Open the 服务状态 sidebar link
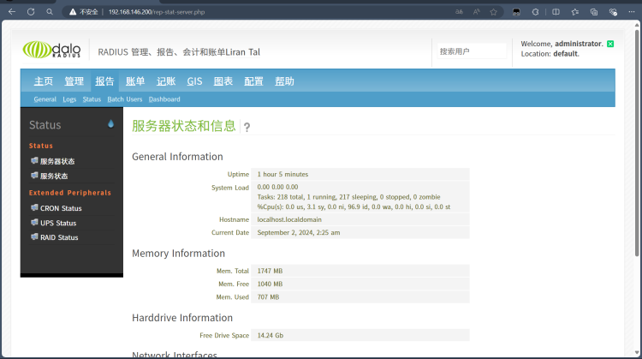642x359 pixels. [54, 176]
